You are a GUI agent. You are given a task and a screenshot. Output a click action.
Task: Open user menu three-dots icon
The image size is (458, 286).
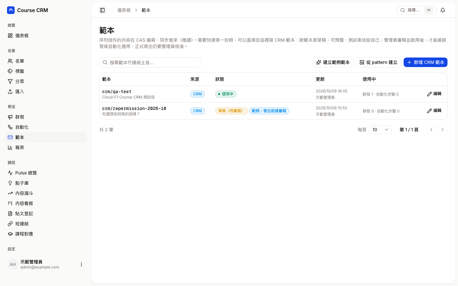81,264
